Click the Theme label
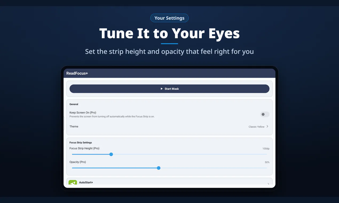339x203 pixels. 74,127
